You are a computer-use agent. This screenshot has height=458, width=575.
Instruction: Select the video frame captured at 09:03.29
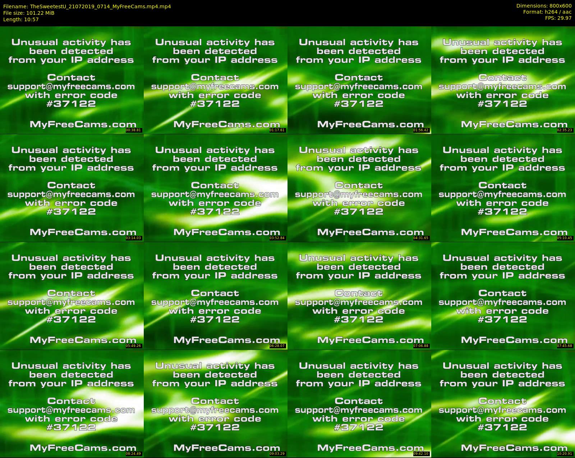click(x=215, y=403)
